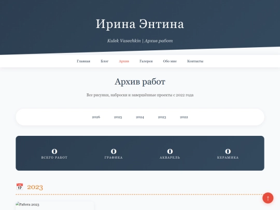280x210 pixels.
Task: Open the Главная navigation link
Action: click(x=83, y=61)
